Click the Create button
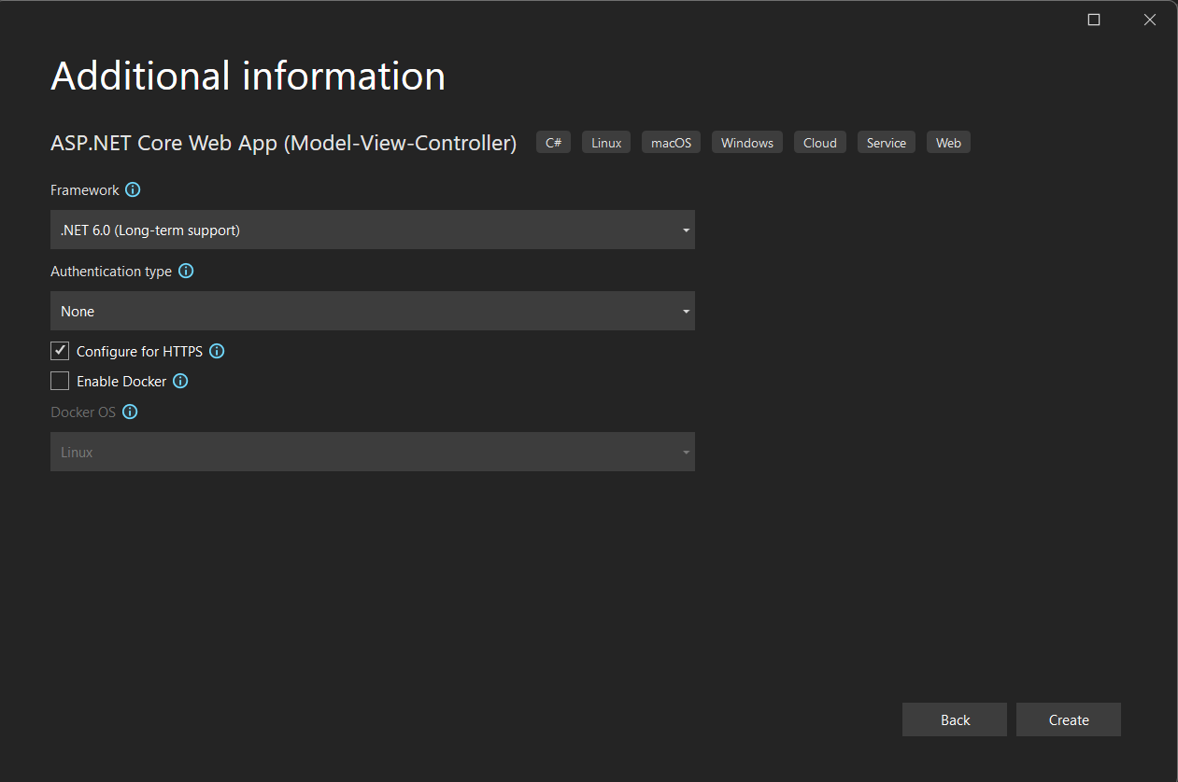The image size is (1178, 782). point(1068,719)
